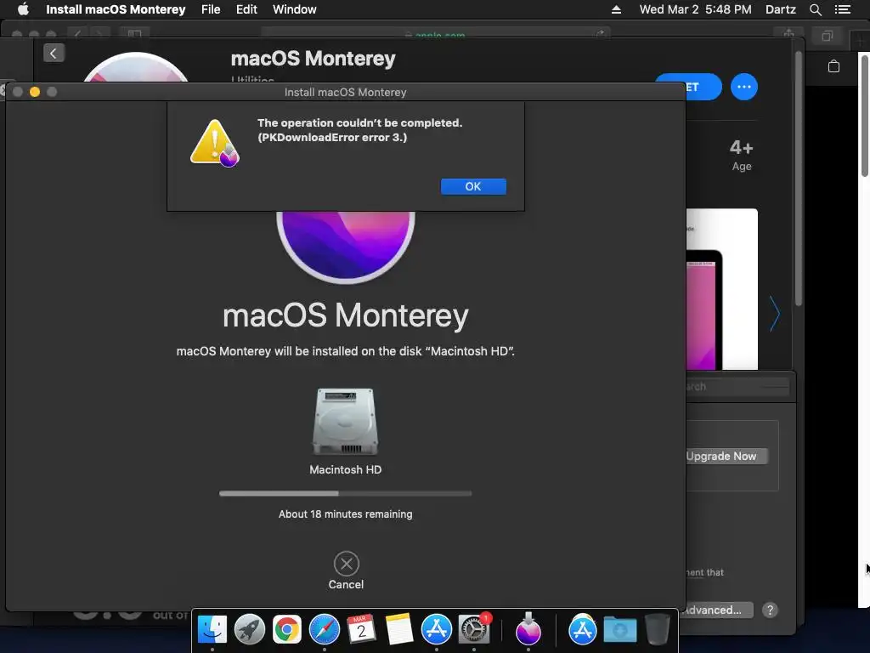Click the Safari page scrollbar on right edge
Viewport: 870px width, 653px height.
click(x=864, y=115)
